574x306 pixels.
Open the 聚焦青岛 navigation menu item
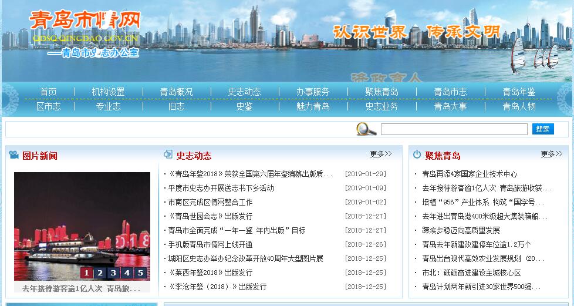tap(381, 92)
